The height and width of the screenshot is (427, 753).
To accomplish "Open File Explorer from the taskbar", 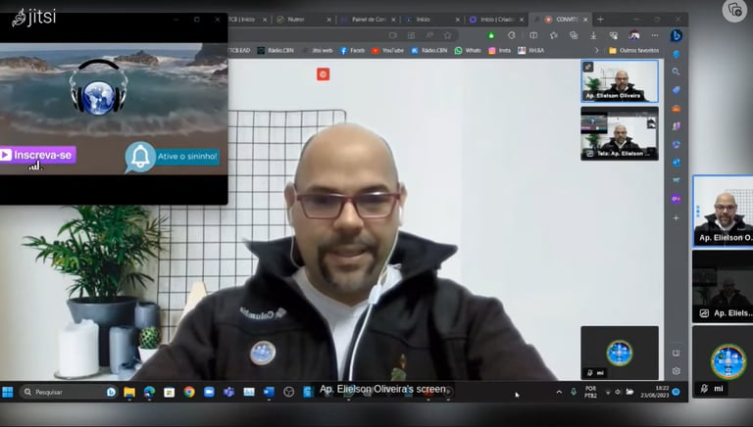I will 129,392.
